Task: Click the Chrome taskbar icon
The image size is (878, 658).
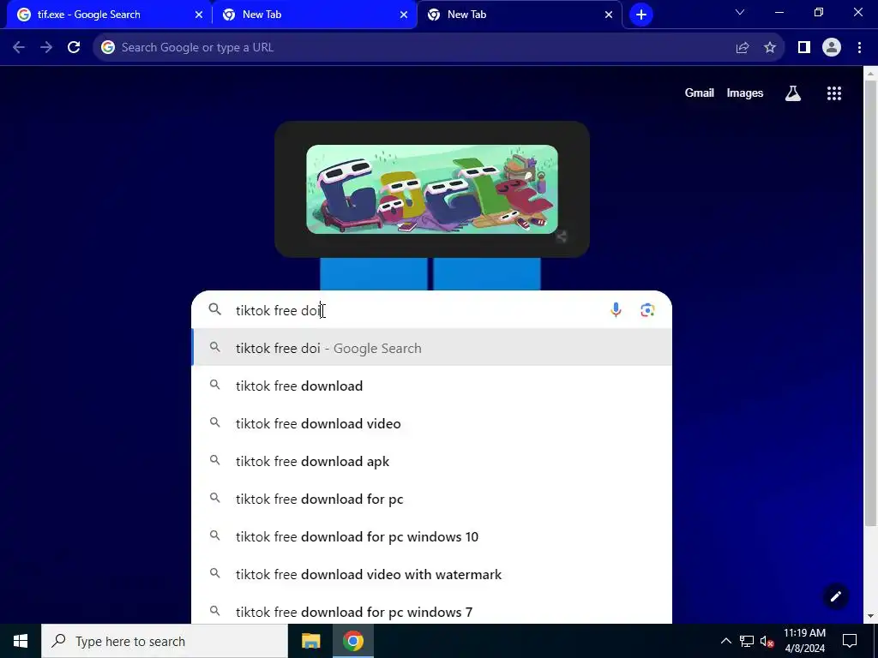Action: point(352,641)
